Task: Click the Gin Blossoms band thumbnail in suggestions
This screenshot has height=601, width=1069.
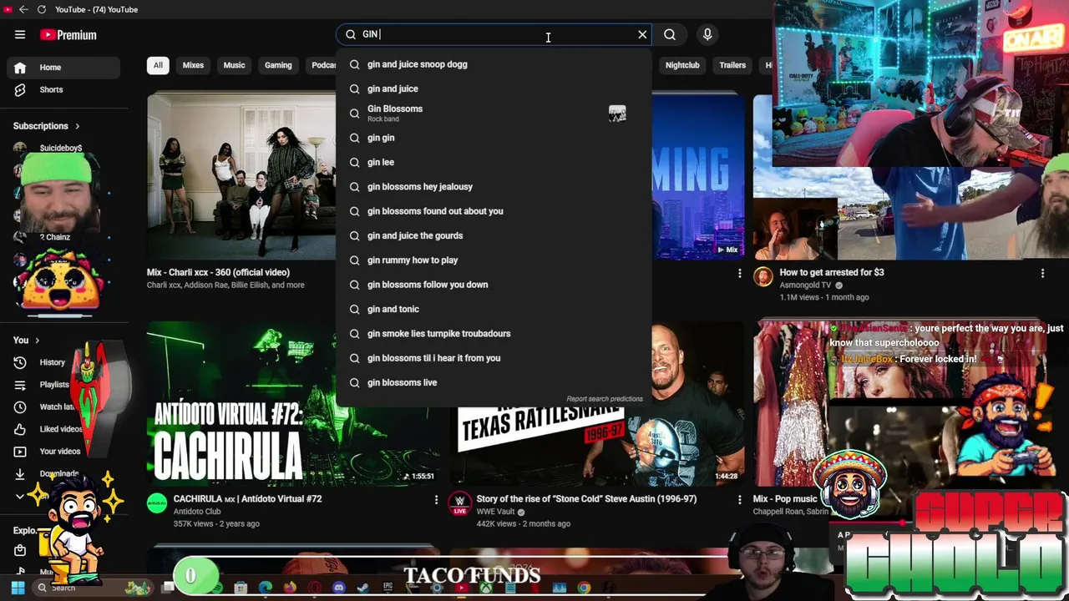Action: click(617, 114)
